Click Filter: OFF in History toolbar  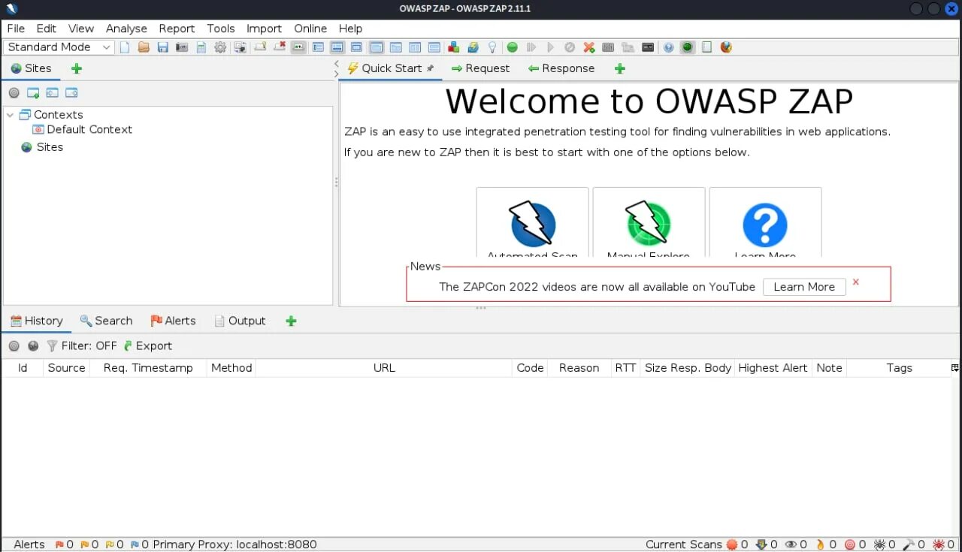[82, 346]
